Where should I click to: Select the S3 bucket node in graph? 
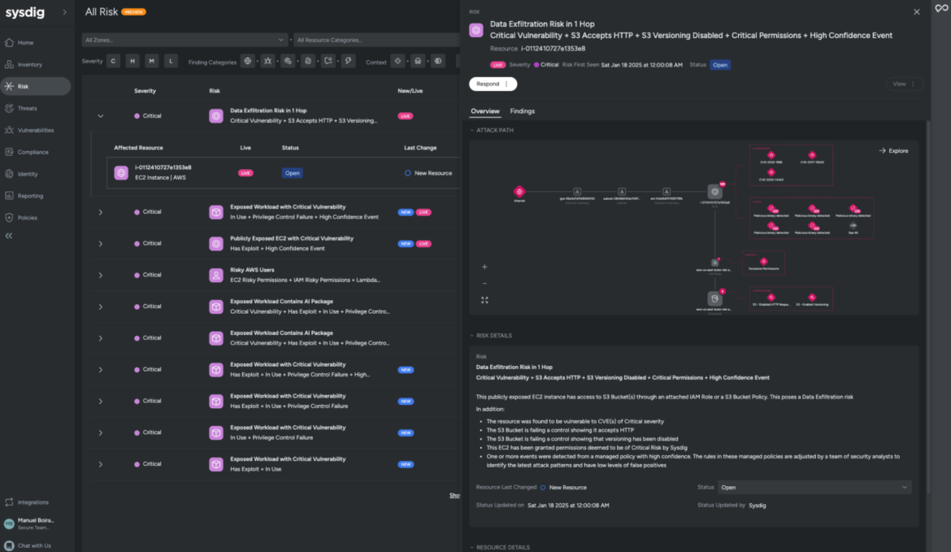pyautogui.click(x=715, y=298)
